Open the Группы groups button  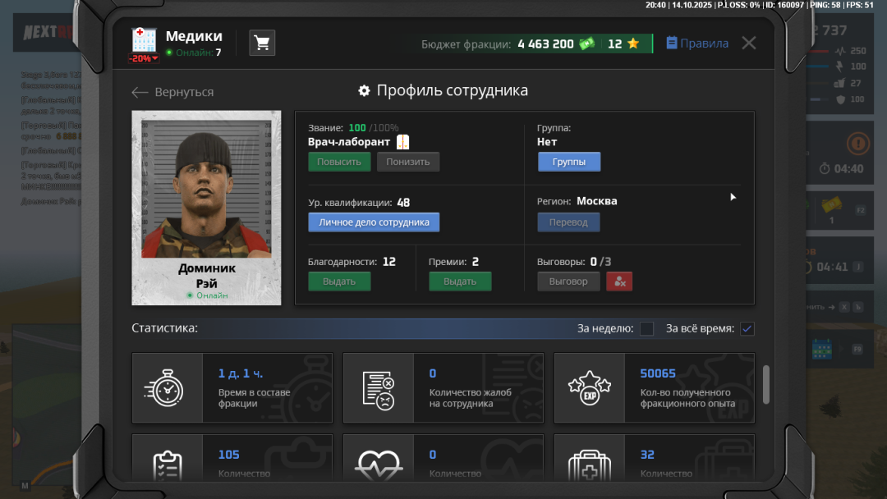pyautogui.click(x=569, y=162)
